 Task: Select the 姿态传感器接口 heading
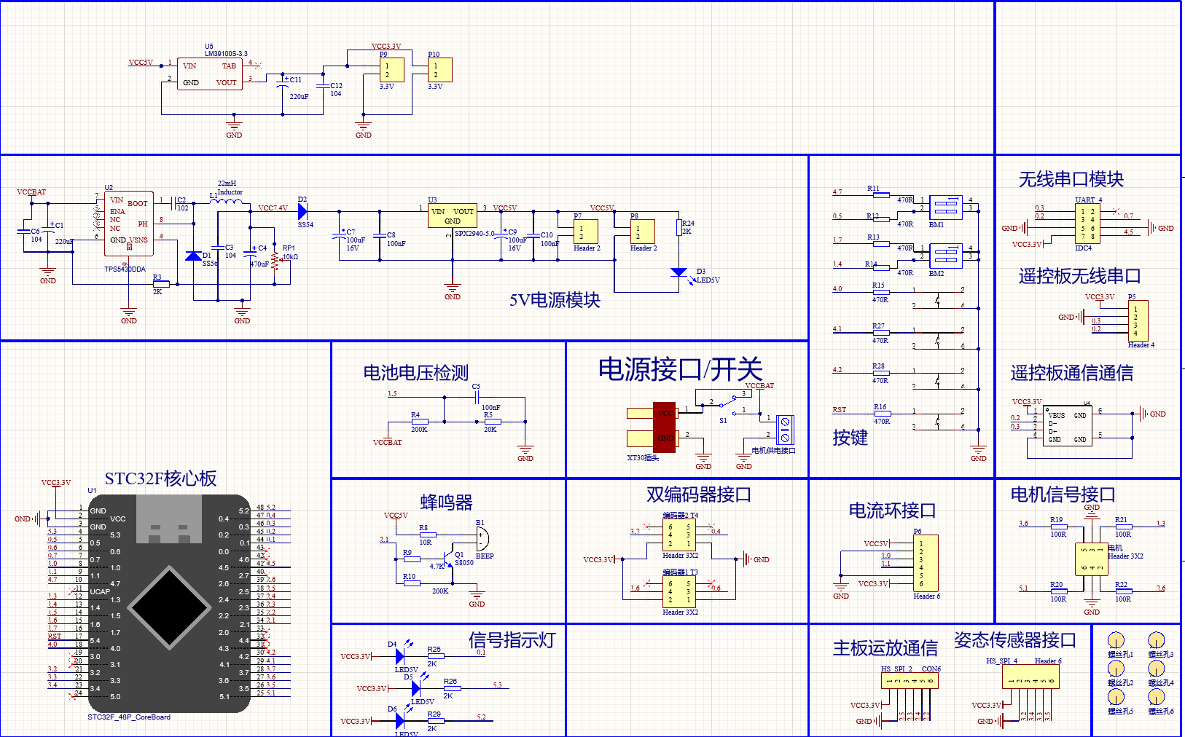1014,640
